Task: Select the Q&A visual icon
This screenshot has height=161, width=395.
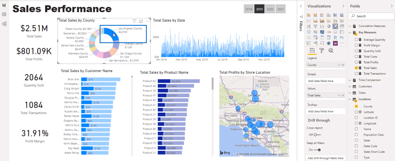Action: tap(322, 43)
